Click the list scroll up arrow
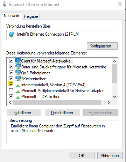 [x=115, y=61]
